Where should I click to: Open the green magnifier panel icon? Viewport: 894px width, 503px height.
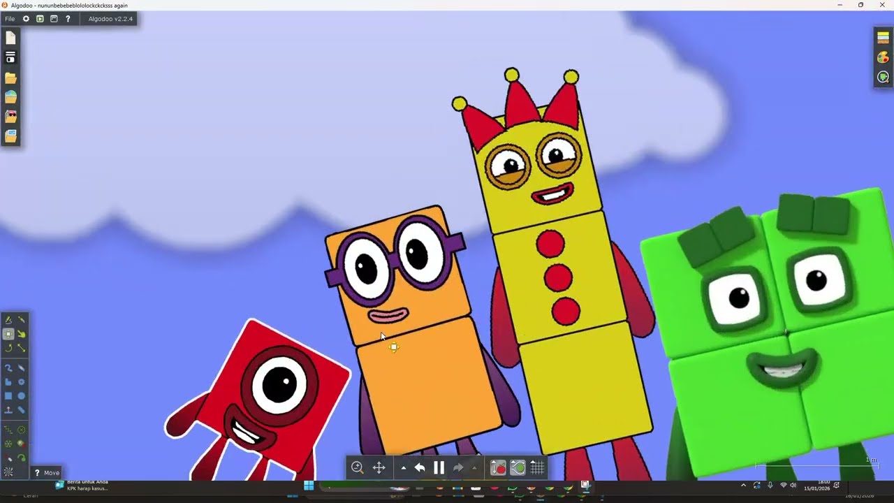[884, 77]
